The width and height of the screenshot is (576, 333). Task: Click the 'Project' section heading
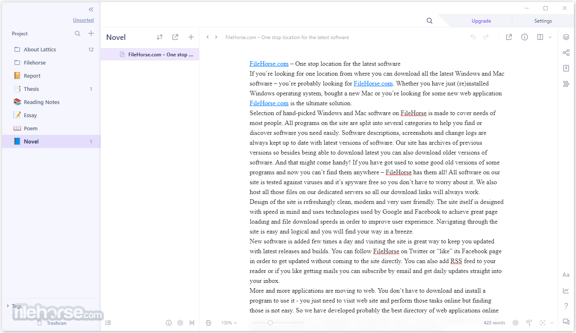20,34
